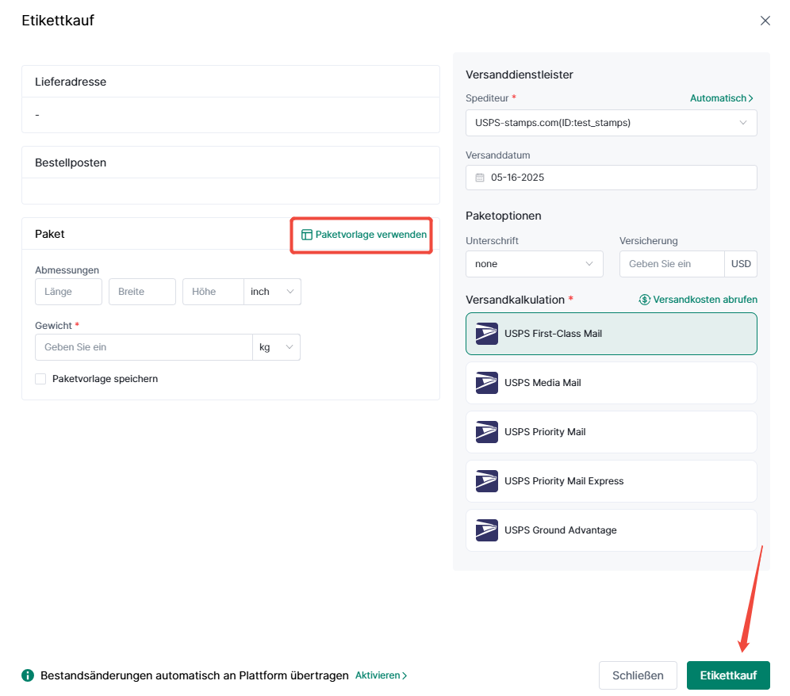Click the Versicherung amount input field
790x696 pixels.
pyautogui.click(x=672, y=264)
